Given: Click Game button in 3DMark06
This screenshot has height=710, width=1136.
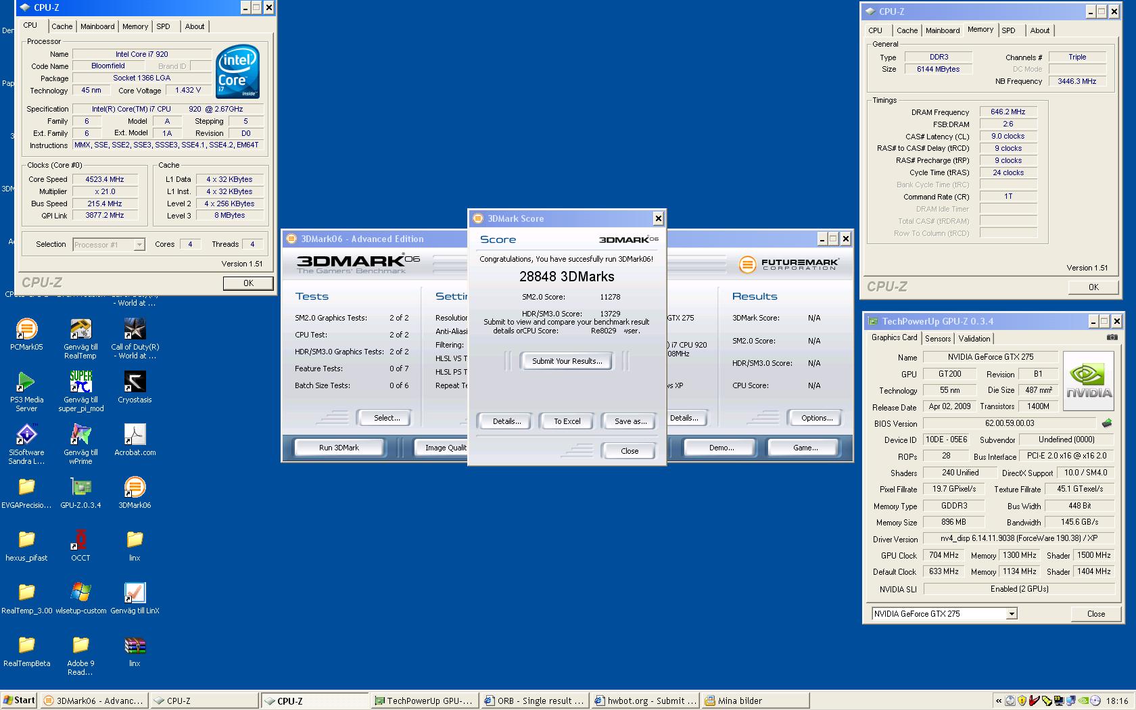Looking at the screenshot, I should point(805,448).
